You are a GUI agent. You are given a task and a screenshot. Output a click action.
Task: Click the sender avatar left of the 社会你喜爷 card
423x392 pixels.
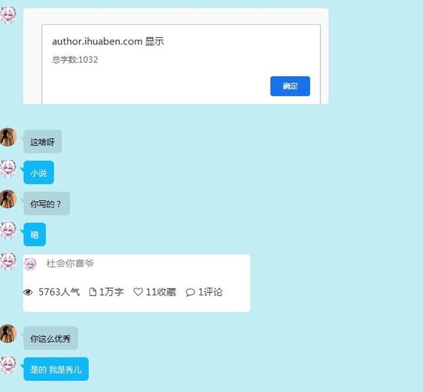click(x=8, y=261)
